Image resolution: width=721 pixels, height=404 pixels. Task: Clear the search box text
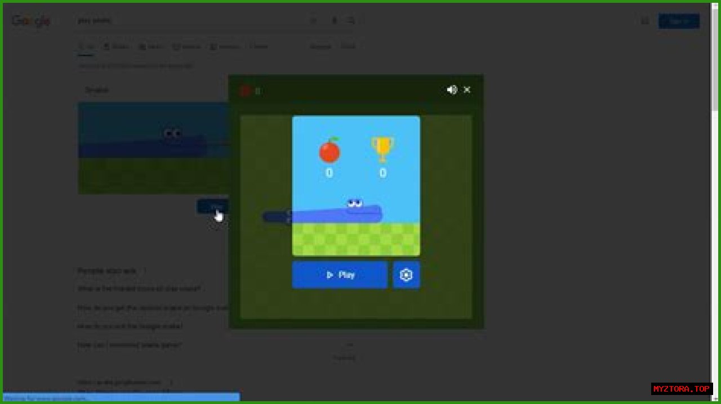click(x=313, y=21)
